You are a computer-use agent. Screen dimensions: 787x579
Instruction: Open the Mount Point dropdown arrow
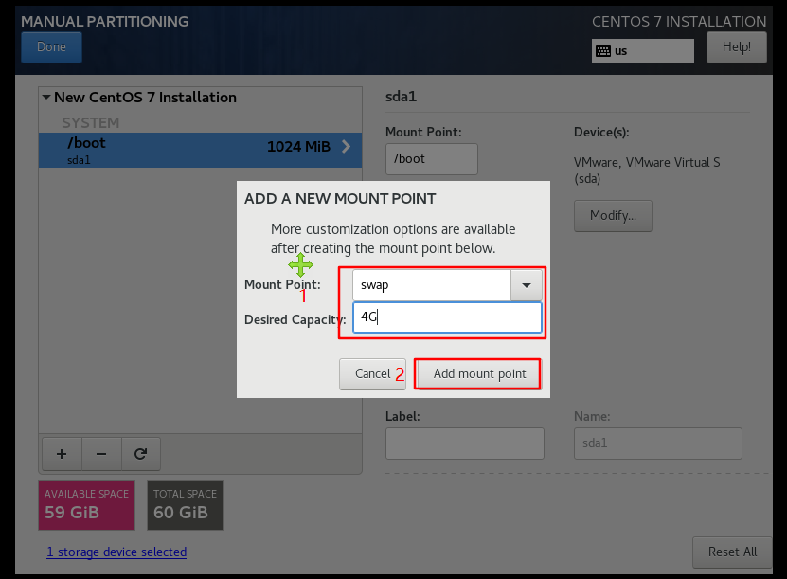[x=526, y=285]
